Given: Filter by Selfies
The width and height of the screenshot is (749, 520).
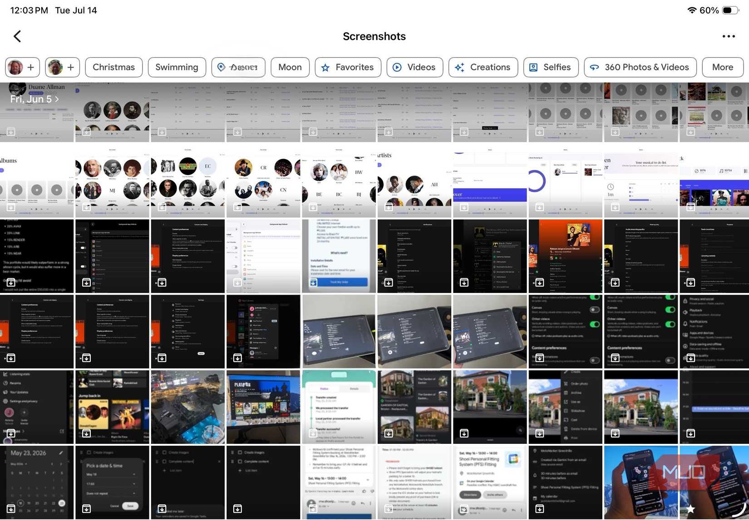Looking at the screenshot, I should click(x=551, y=67).
